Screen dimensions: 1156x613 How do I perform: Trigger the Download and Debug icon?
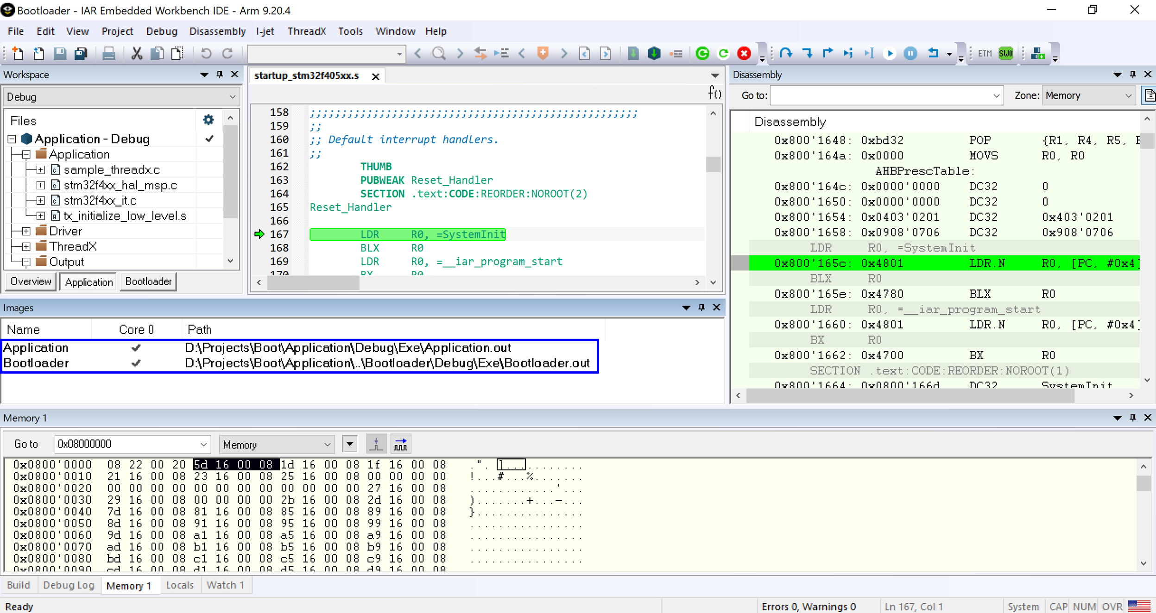coord(654,53)
